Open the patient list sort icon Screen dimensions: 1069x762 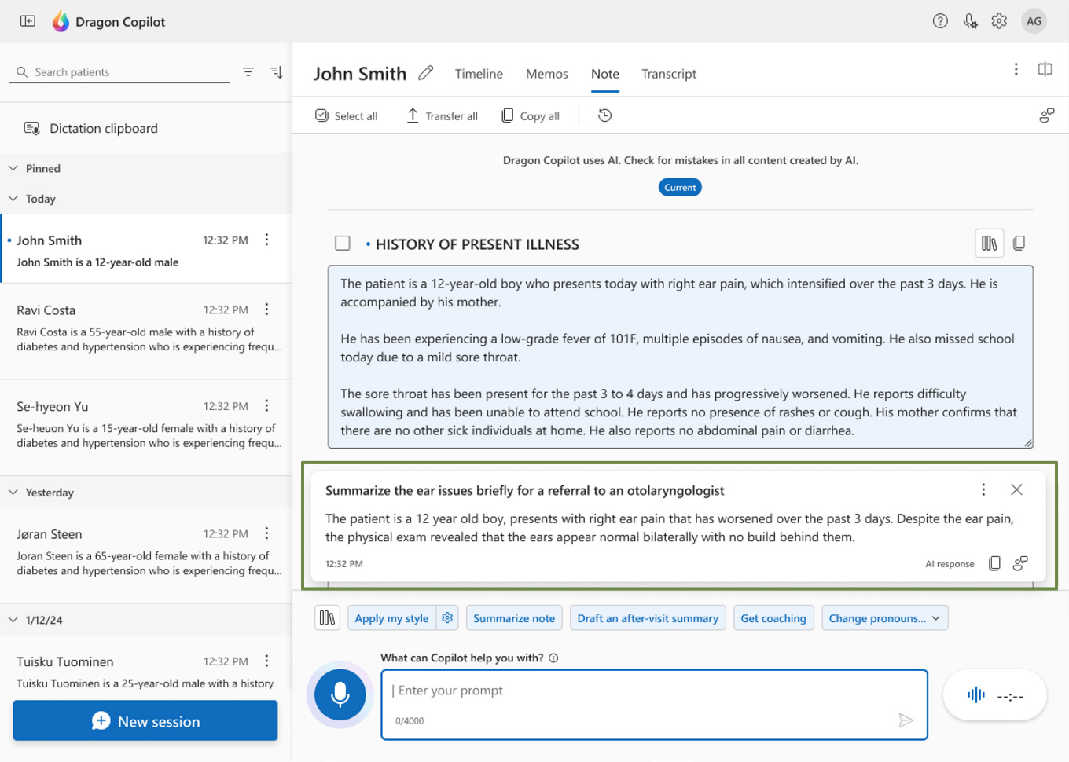click(276, 71)
